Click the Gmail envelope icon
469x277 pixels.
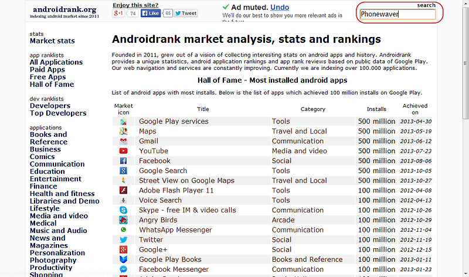tap(123, 141)
